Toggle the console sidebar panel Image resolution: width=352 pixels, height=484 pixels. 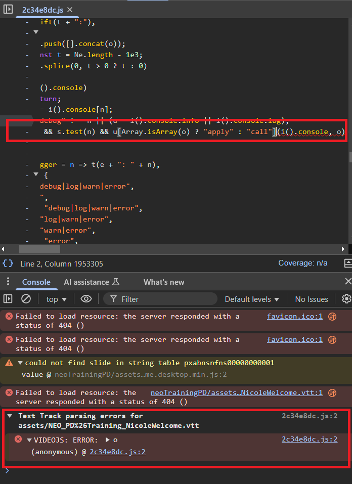click(8, 299)
